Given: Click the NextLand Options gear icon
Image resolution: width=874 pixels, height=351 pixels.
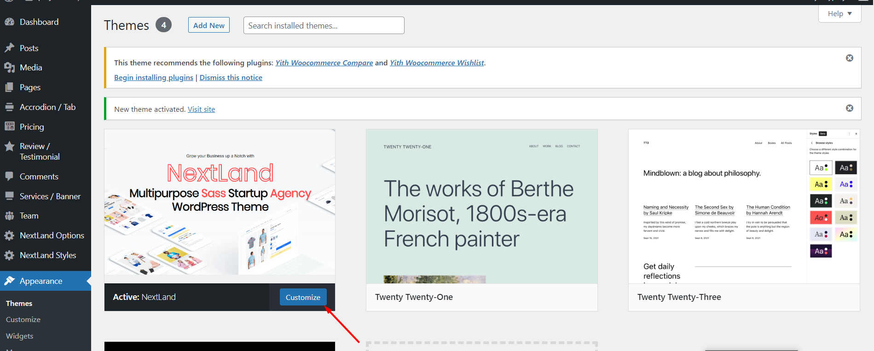Looking at the screenshot, I should pyautogui.click(x=9, y=236).
